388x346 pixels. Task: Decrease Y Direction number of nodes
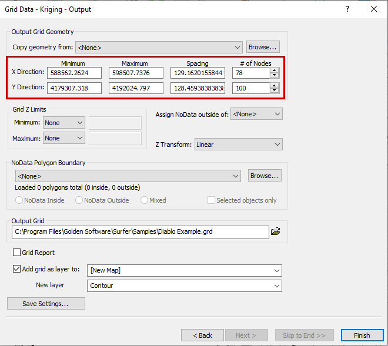tap(274, 90)
